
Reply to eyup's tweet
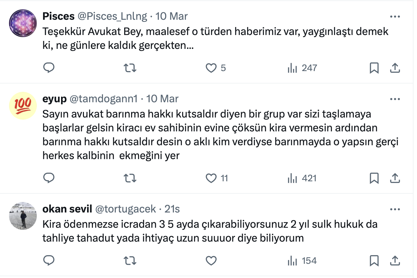pos(49,178)
